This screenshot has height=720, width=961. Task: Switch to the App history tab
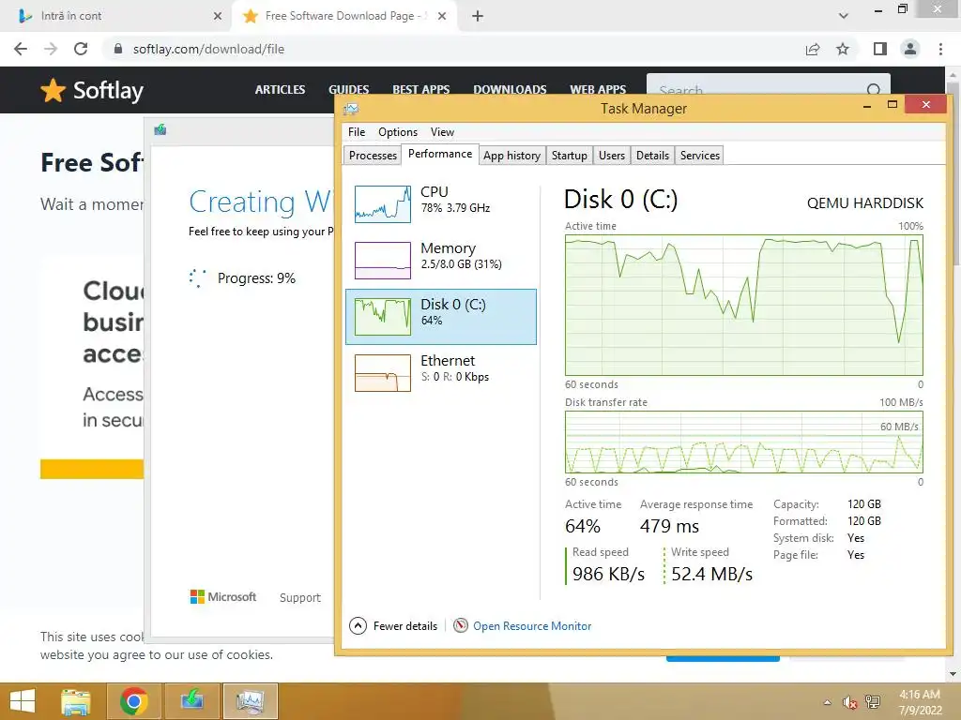point(511,156)
